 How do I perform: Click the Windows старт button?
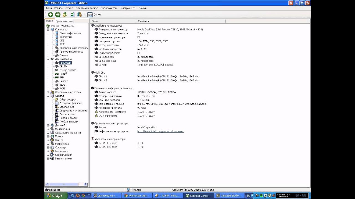click(56, 196)
